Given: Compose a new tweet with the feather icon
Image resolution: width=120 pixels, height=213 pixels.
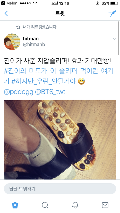Looking at the screenshot, I should tap(112, 13).
